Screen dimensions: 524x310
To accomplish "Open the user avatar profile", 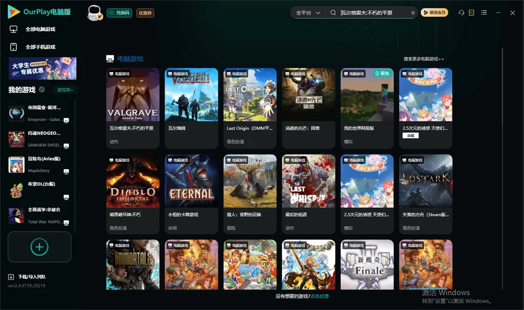I will 94,13.
